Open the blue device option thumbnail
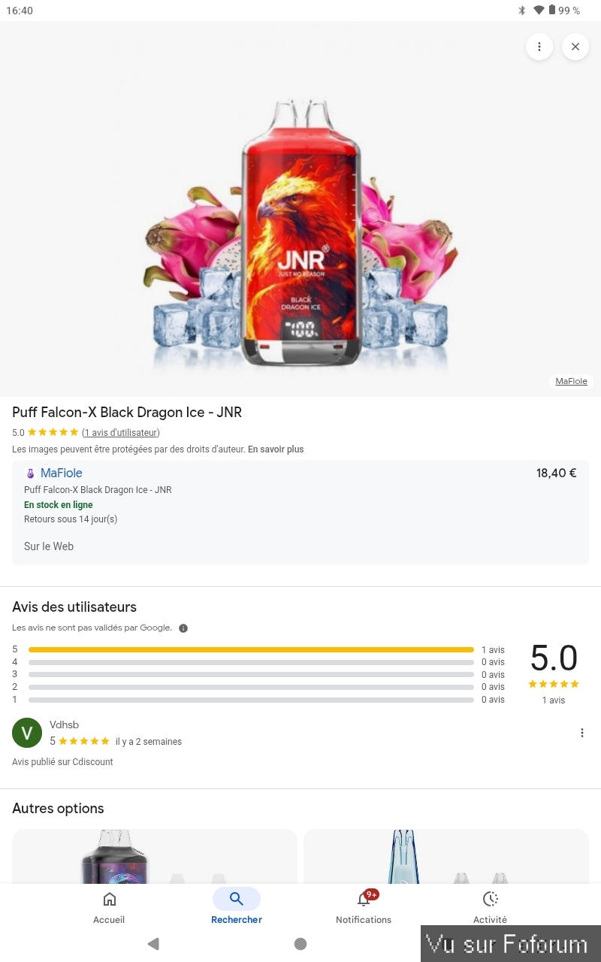Viewport: 601px width, 962px height. pos(446,856)
